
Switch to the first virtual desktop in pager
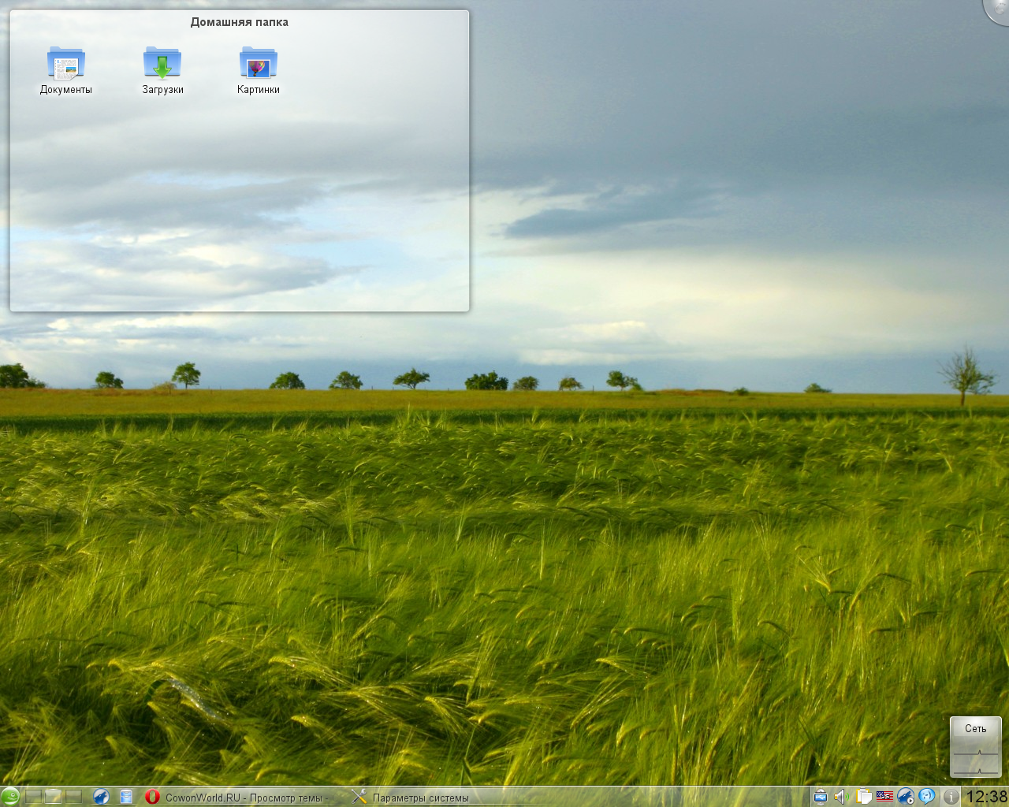pyautogui.click(x=33, y=797)
